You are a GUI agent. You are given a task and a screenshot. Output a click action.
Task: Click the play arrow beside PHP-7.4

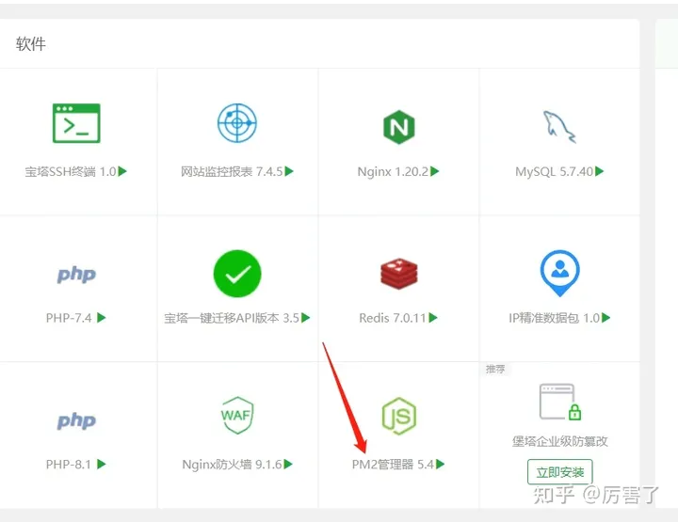tap(101, 318)
